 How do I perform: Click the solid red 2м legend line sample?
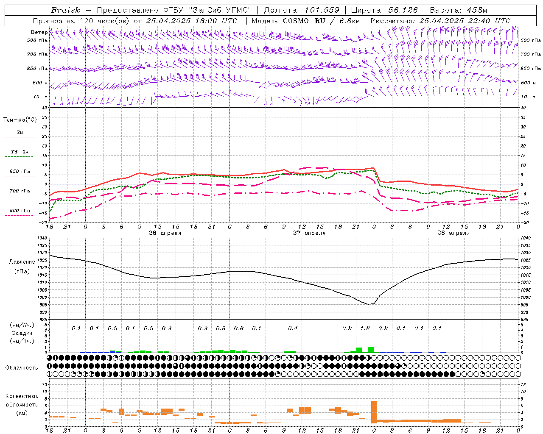(x=20, y=137)
